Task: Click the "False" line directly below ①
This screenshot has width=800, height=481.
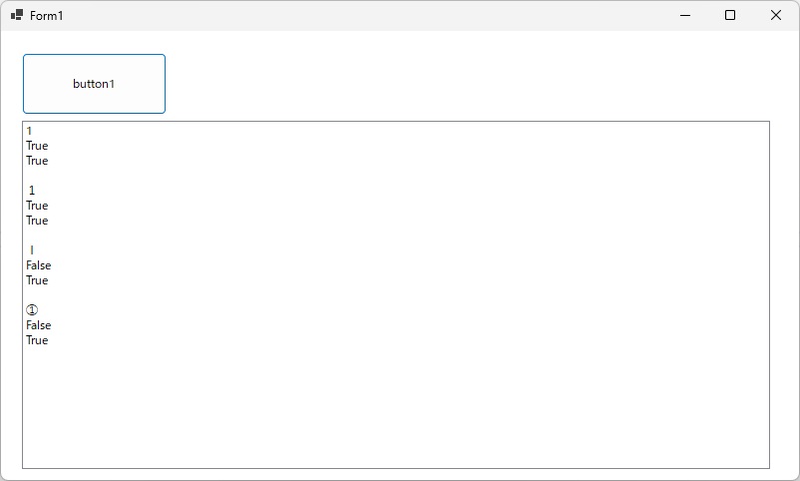Action: (38, 325)
